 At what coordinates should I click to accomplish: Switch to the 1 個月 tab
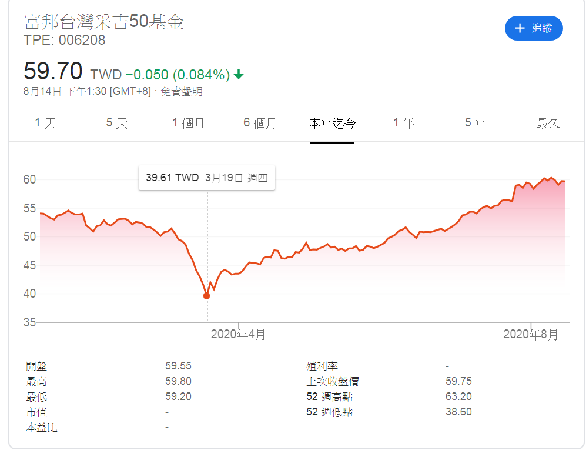click(188, 123)
